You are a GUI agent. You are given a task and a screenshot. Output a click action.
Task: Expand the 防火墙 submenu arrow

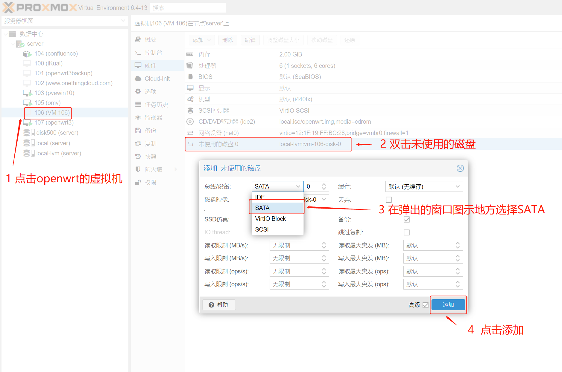pos(176,169)
